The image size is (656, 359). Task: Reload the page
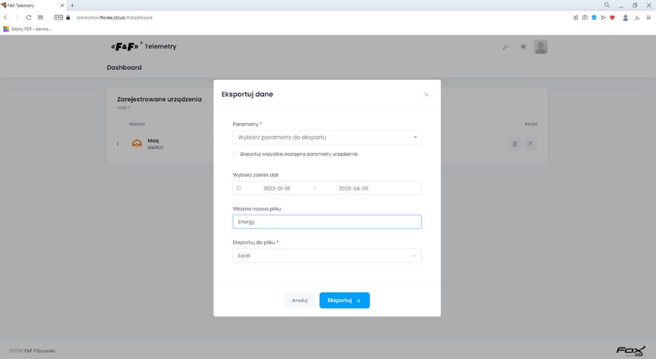pyautogui.click(x=28, y=18)
